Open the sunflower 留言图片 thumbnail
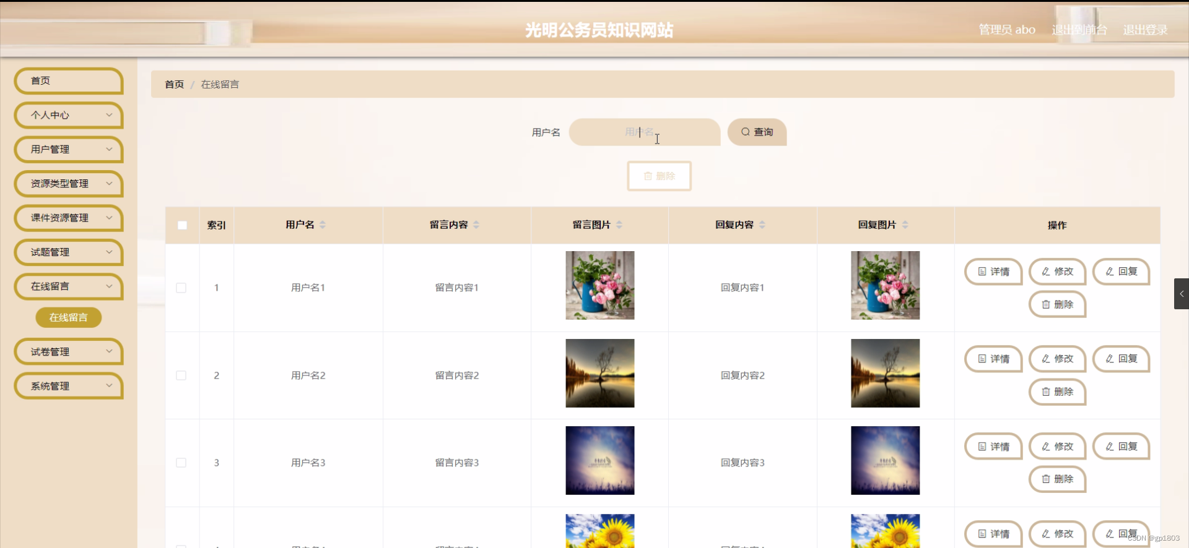 click(600, 531)
